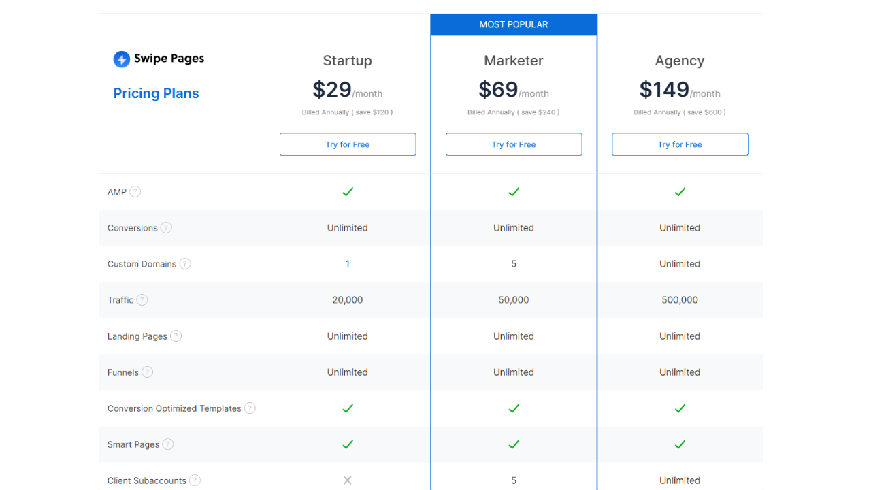Open the Custom Domains help tooltip icon

click(x=185, y=264)
